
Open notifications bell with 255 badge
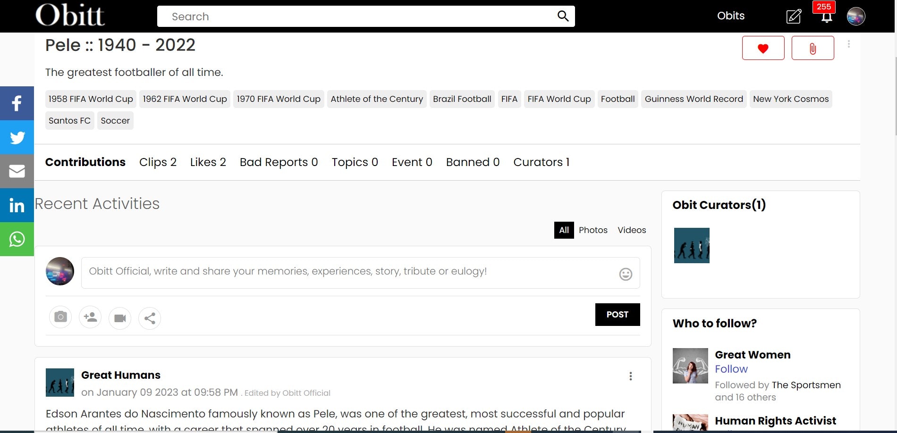point(826,17)
